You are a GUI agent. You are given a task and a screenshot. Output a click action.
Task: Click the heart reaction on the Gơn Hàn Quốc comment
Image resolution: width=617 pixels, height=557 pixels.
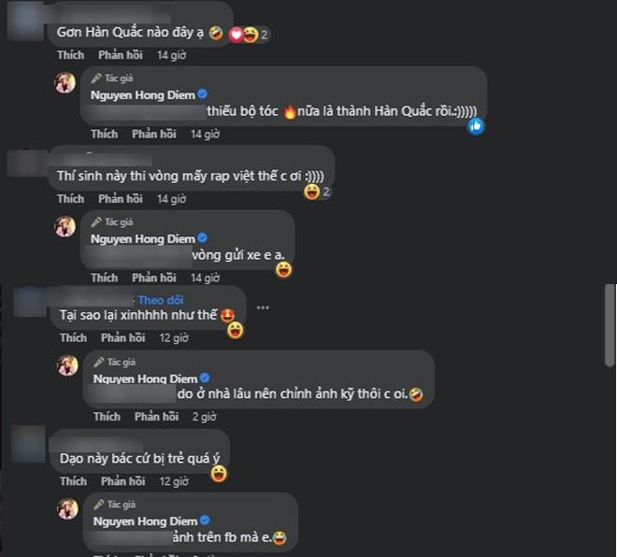pos(237,35)
